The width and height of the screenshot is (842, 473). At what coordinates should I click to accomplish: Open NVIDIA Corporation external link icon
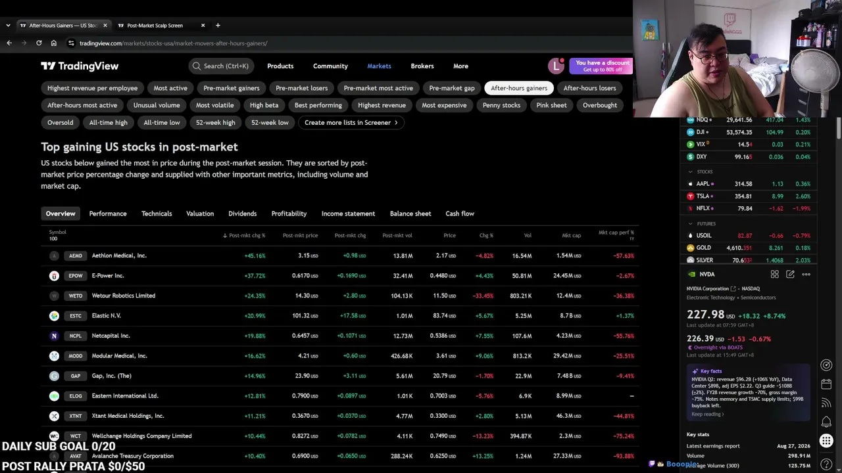coord(733,288)
